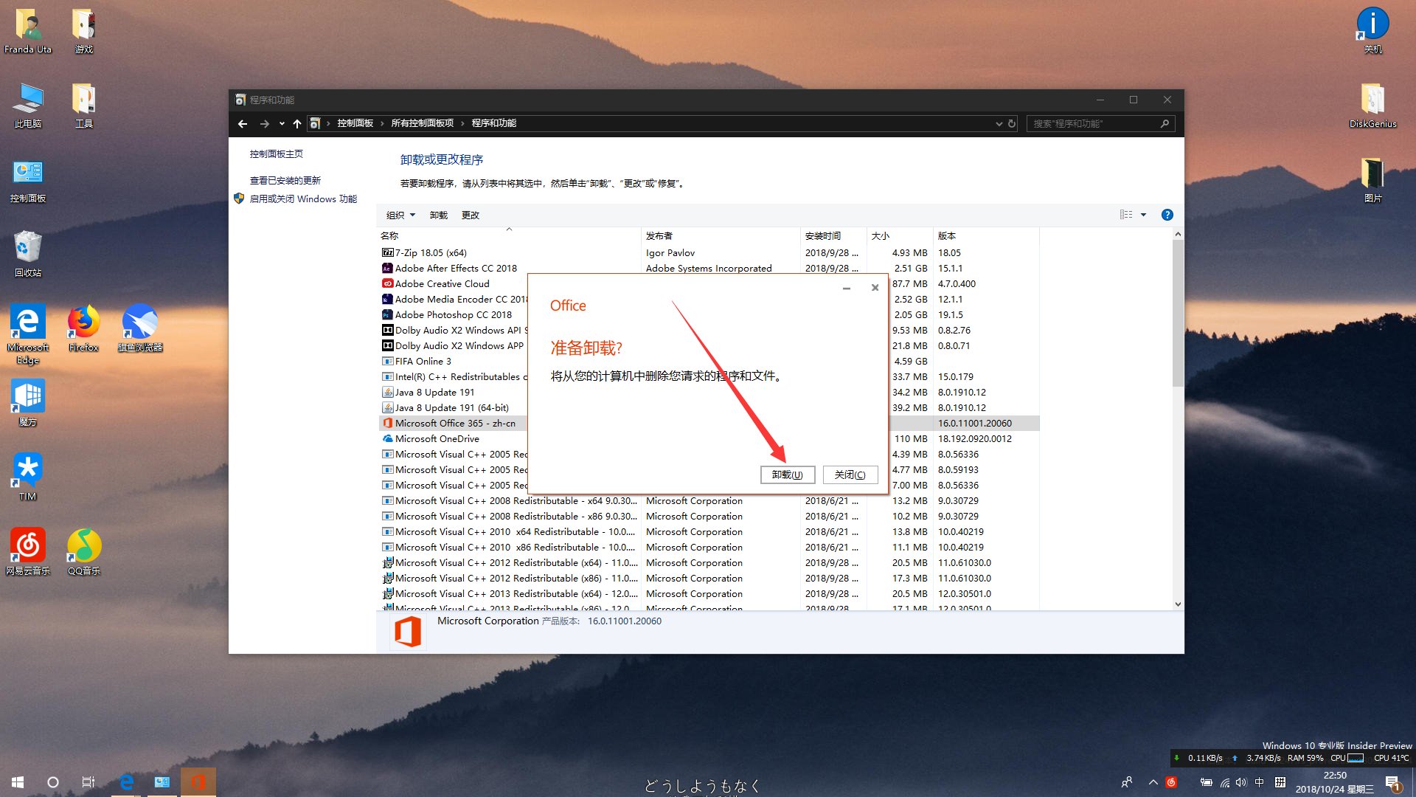Click 更改 in the programs toolbar
The image size is (1416, 797).
[x=471, y=215]
